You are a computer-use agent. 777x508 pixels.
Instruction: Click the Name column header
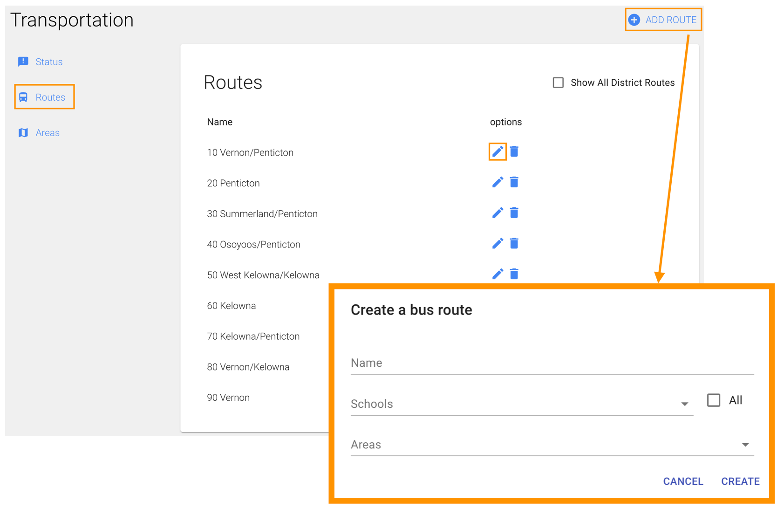tap(220, 122)
